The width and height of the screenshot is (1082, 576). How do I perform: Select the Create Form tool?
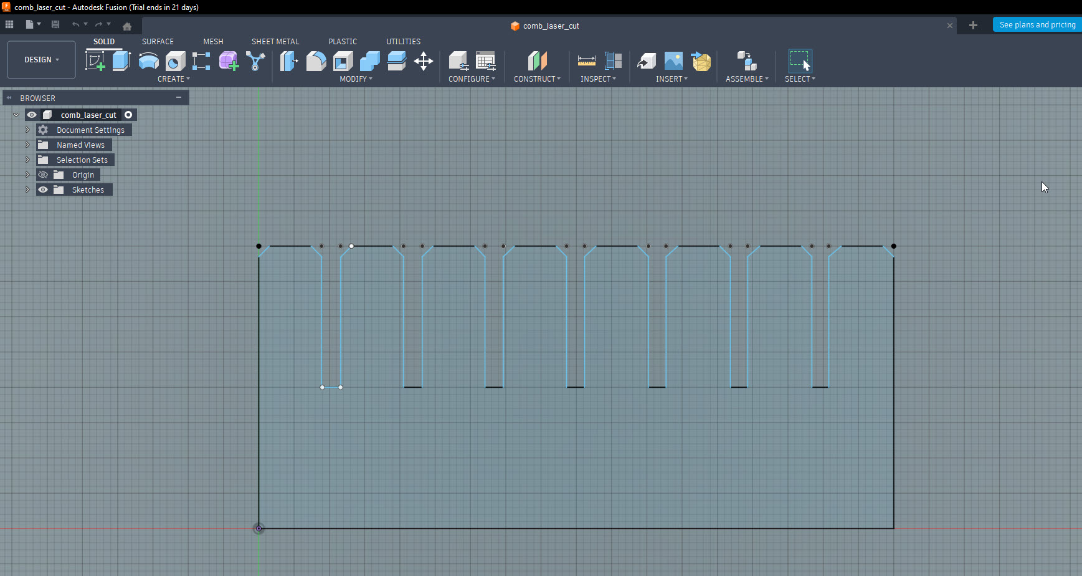click(228, 60)
